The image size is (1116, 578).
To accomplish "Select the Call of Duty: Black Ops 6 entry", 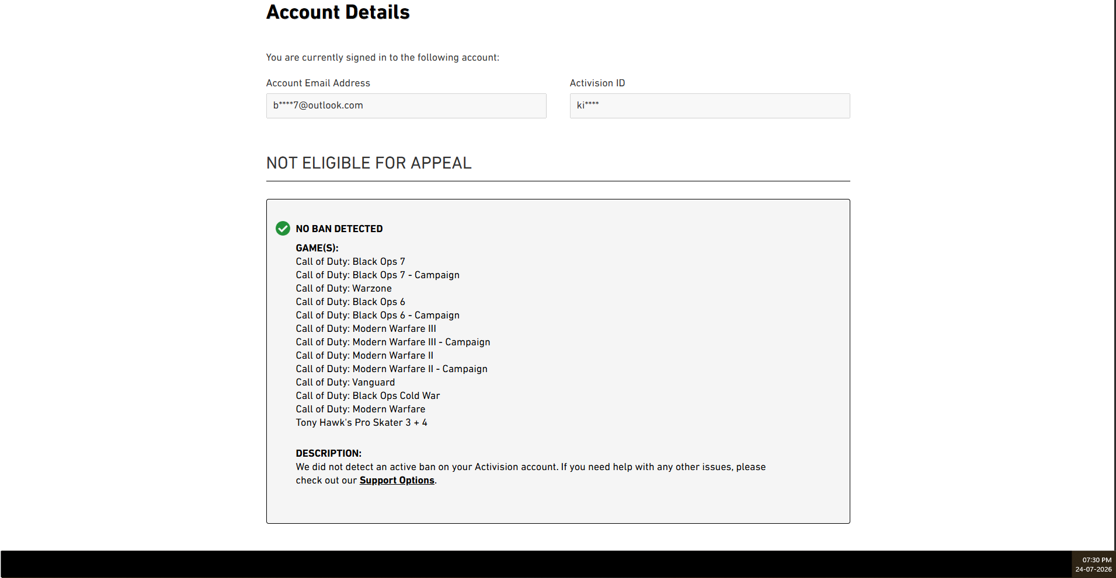I will point(350,302).
